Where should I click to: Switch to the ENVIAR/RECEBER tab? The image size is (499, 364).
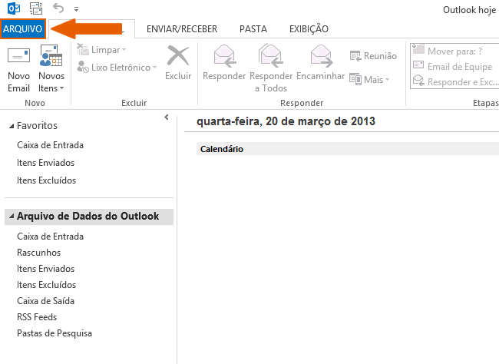182,29
